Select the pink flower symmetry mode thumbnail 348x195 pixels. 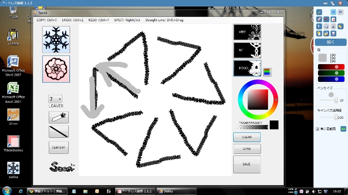click(x=56, y=69)
